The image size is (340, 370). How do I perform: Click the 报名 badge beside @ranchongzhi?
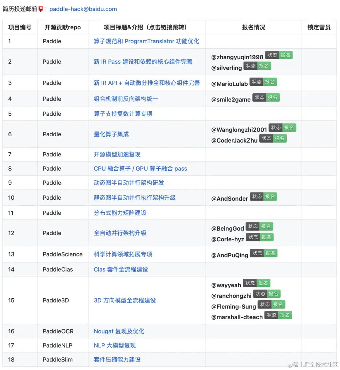pos(274,294)
